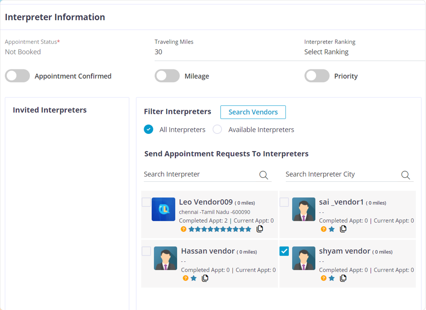Viewport: 426px width, 310px height.
Task: Check the Leo Vendor009 checkbox
Action: (x=146, y=202)
